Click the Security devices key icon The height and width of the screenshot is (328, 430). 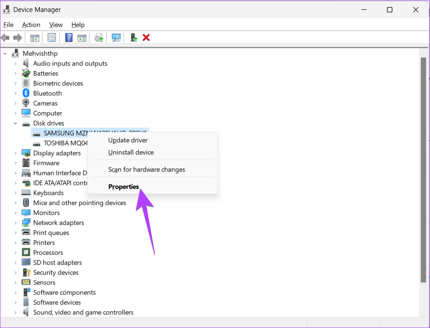(26, 272)
